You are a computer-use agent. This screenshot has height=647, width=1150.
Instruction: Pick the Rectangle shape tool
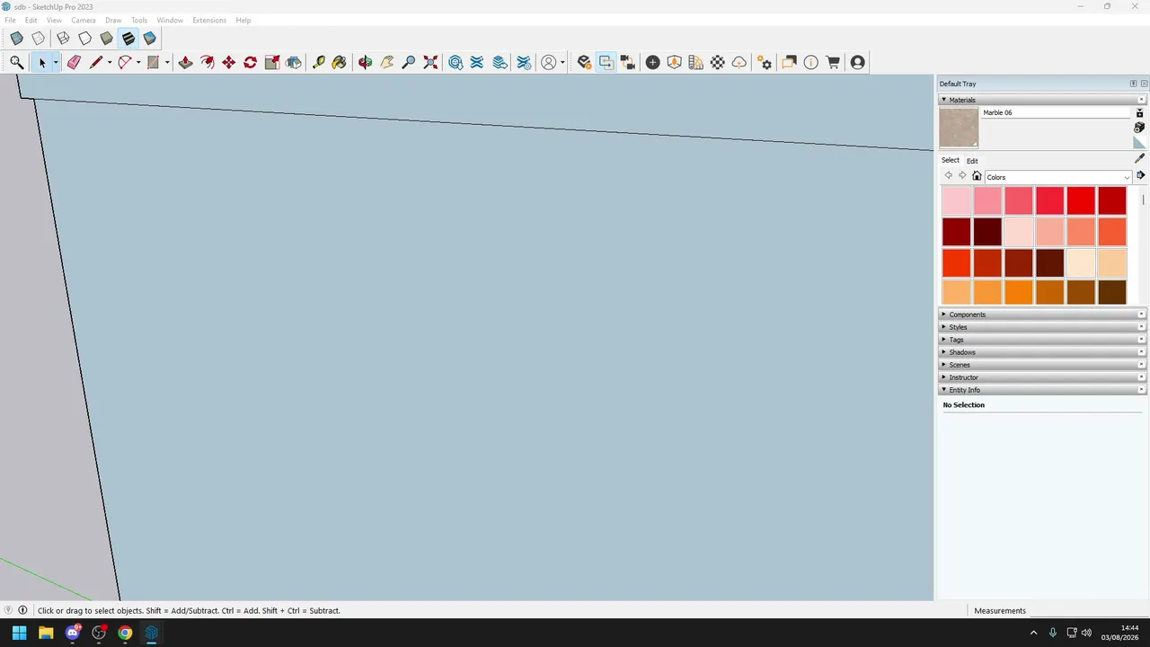[x=154, y=62]
